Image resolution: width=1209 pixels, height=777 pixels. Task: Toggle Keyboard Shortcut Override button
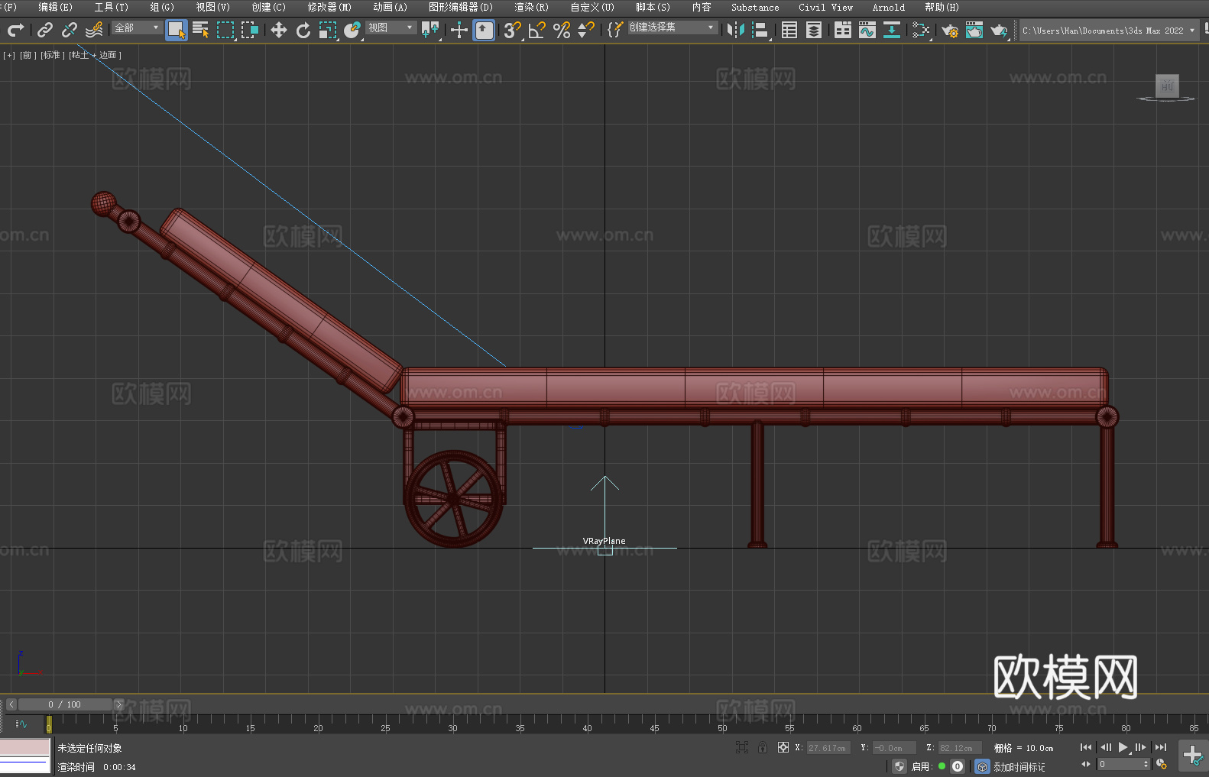(484, 30)
